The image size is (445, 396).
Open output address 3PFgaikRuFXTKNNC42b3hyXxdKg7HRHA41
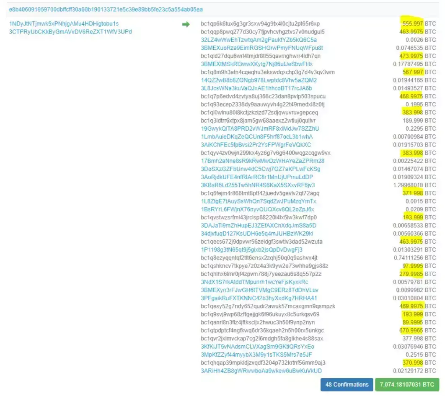coord(259,298)
